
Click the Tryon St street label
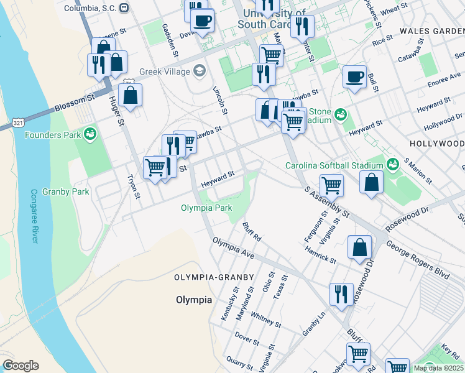coord(134,186)
